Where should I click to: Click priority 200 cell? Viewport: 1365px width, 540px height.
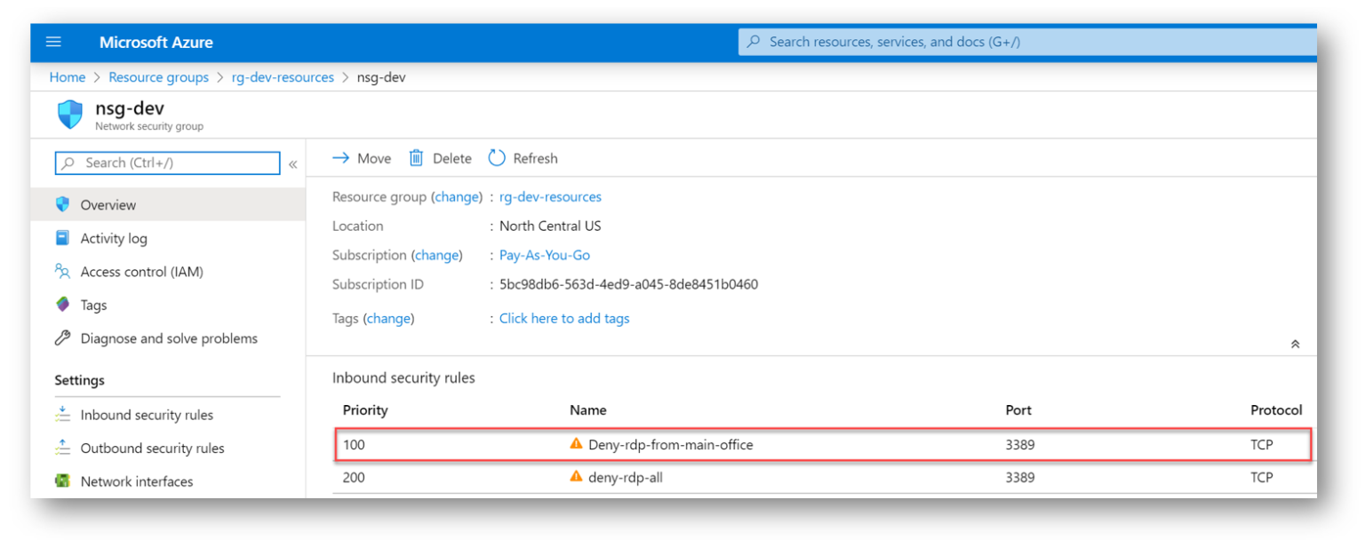(x=354, y=477)
